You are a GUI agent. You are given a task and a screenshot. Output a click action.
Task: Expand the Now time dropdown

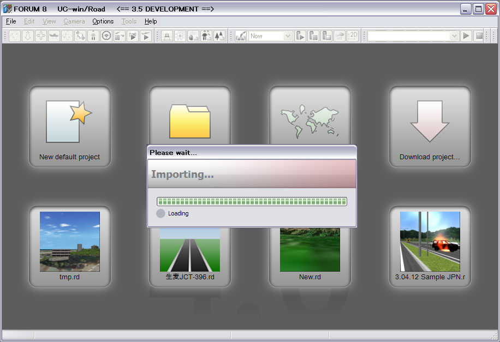(x=288, y=36)
